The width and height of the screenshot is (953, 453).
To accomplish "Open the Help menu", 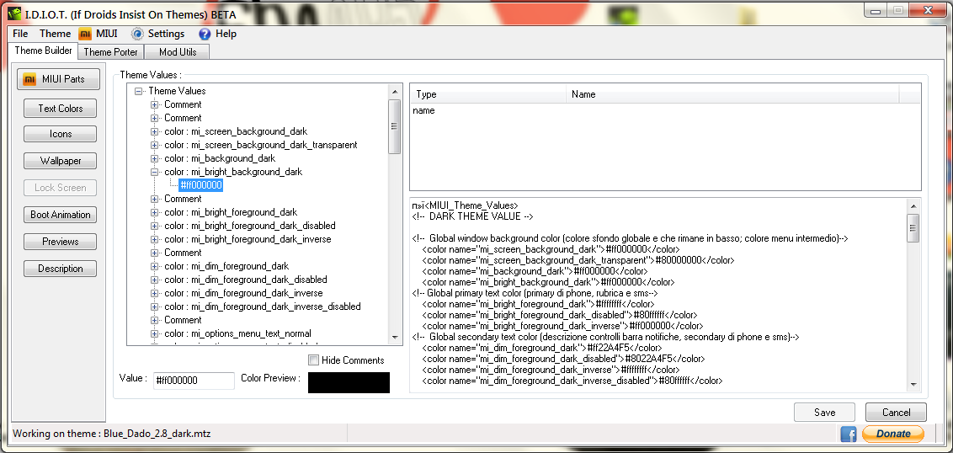I will 226,34.
